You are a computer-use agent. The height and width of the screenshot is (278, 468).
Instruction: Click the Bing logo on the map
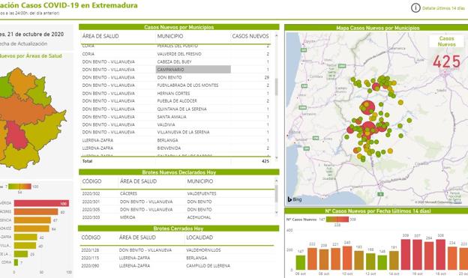[295, 199]
